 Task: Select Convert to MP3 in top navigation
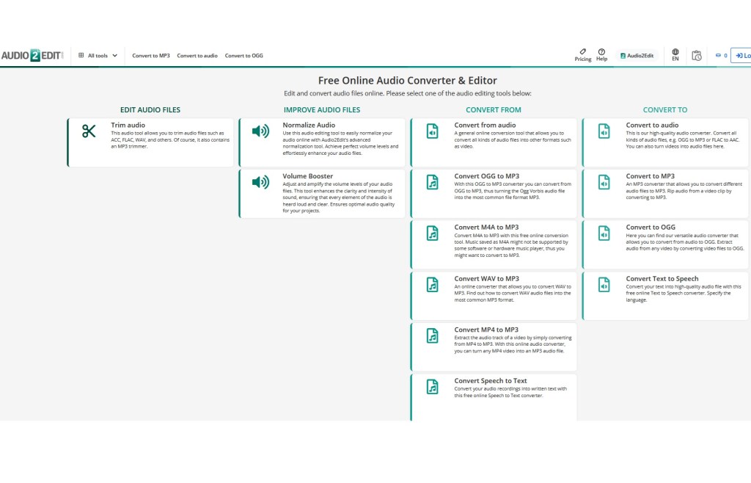[151, 56]
